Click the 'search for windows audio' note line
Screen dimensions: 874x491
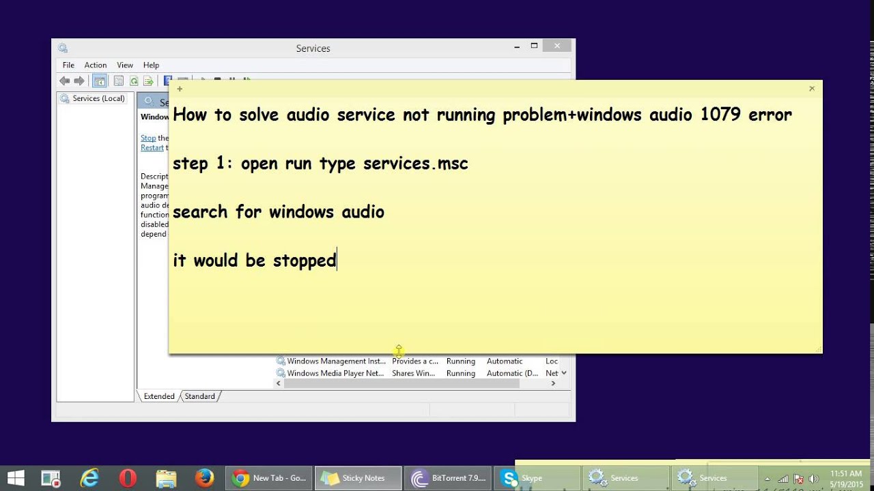279,212
